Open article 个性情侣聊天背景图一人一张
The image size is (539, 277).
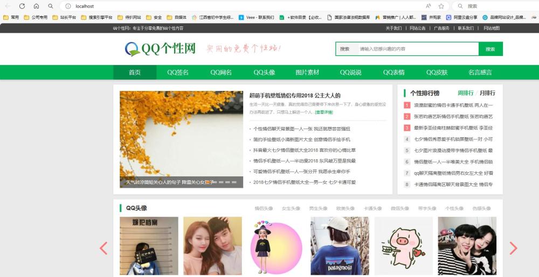[302, 129]
